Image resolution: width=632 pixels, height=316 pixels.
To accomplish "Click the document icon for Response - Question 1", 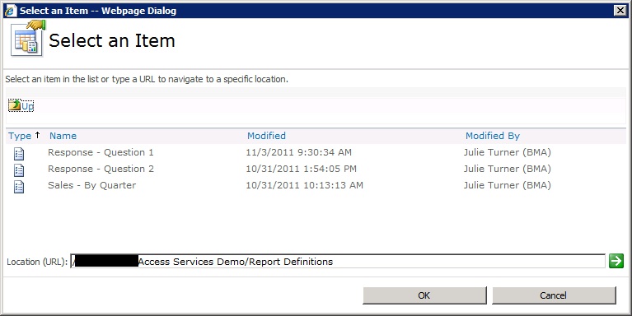I will [x=19, y=154].
